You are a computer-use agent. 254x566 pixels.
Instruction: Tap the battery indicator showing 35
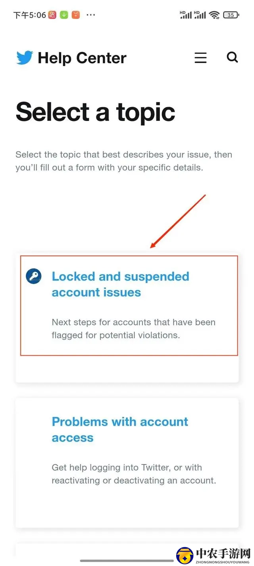(x=231, y=15)
